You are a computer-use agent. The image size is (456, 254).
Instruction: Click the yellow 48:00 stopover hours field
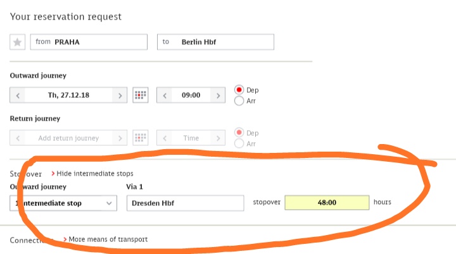[x=327, y=202]
